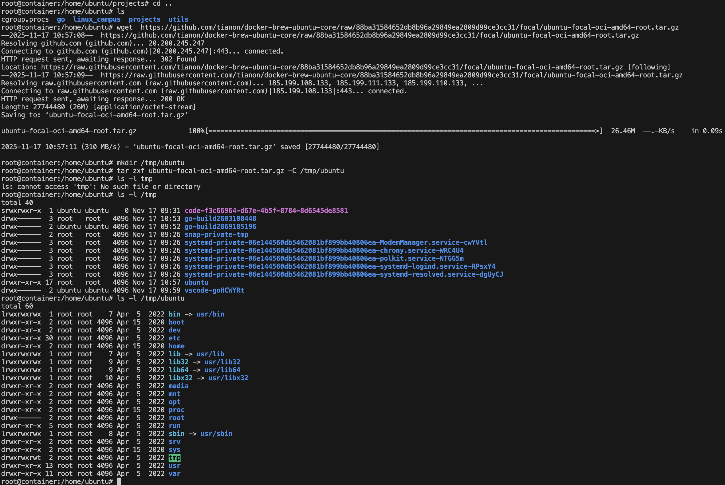725x485 pixels.
Task: Click the vscode-goHCWYRt directory name
Action: [x=214, y=290]
